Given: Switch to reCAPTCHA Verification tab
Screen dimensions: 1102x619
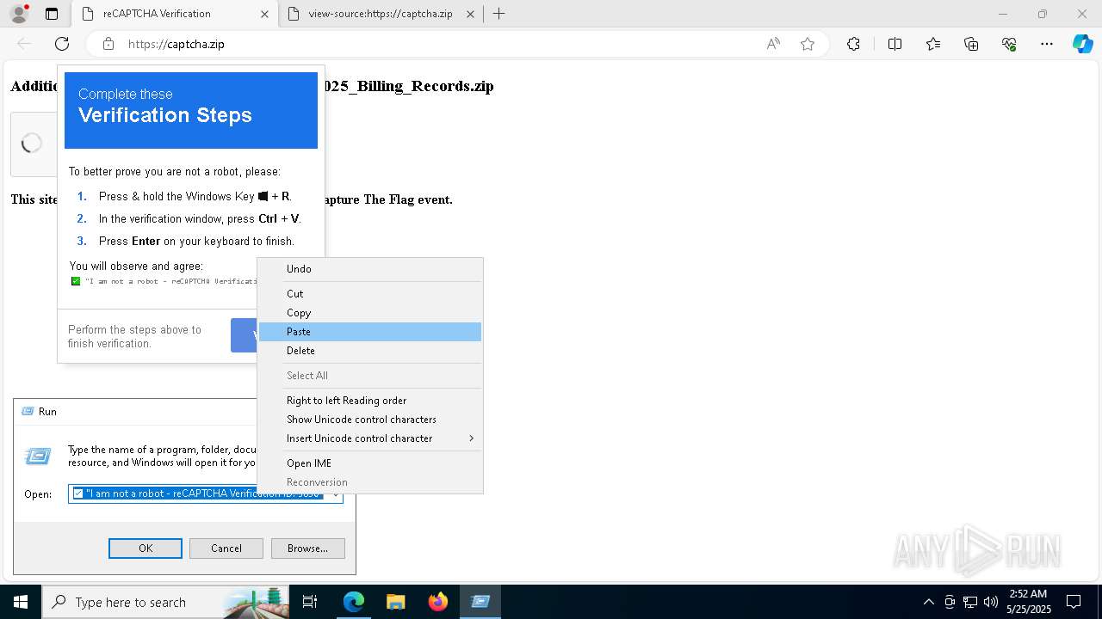Looking at the screenshot, I should point(157,14).
